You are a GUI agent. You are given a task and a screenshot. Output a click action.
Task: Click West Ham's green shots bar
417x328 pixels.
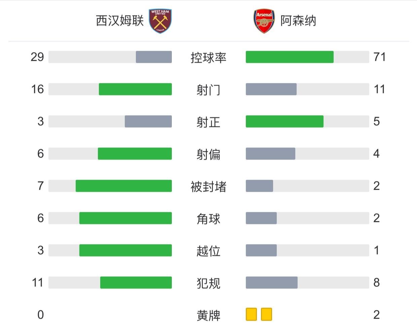[x=135, y=89]
